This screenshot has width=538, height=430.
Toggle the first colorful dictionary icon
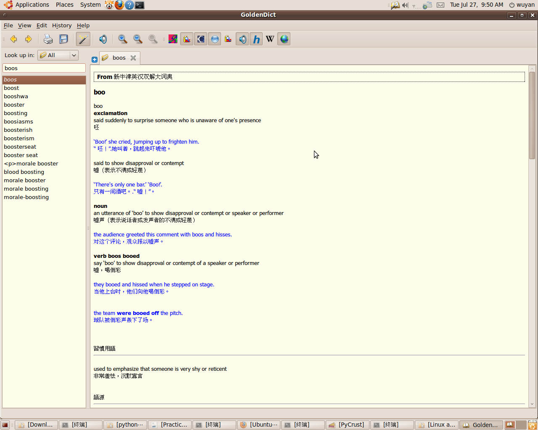pyautogui.click(x=173, y=39)
